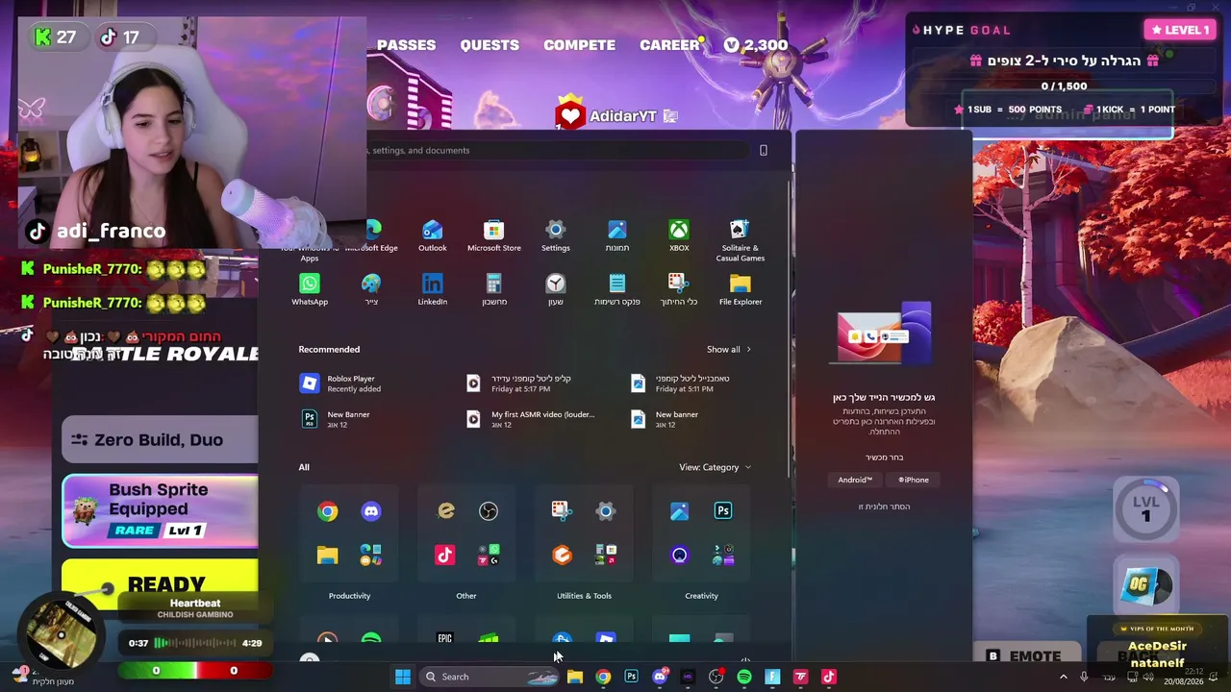Choose the Android option in phone panel

point(855,480)
